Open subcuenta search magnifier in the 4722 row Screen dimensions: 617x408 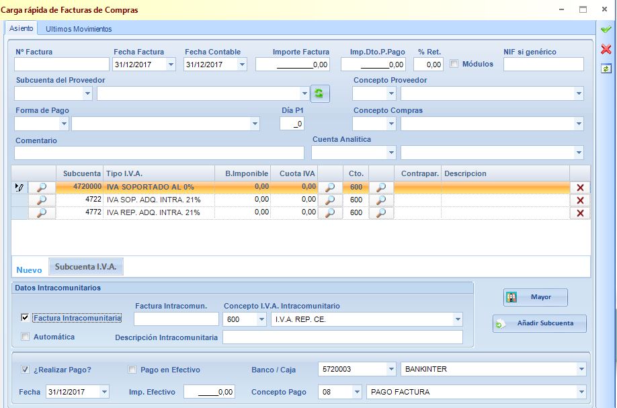click(42, 200)
